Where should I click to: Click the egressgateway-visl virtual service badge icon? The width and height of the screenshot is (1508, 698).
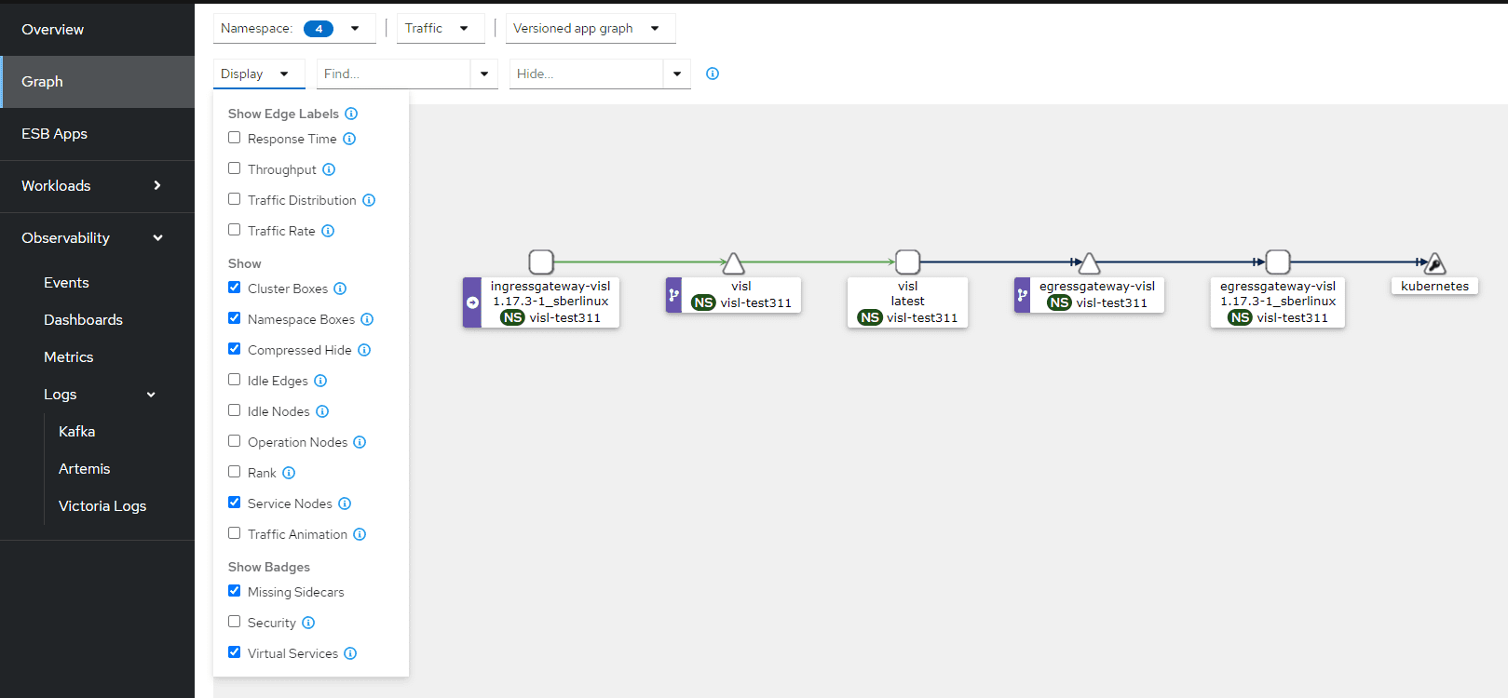click(1023, 295)
